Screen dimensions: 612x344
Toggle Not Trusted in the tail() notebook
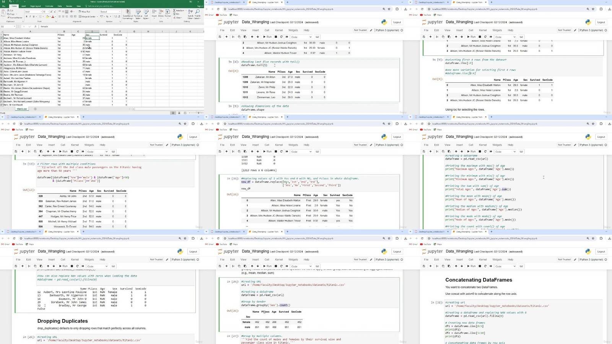tap(360, 30)
